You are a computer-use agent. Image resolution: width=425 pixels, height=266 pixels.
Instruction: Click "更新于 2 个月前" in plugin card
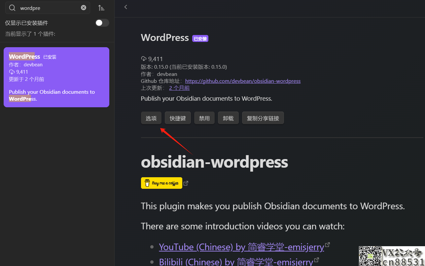point(26,79)
